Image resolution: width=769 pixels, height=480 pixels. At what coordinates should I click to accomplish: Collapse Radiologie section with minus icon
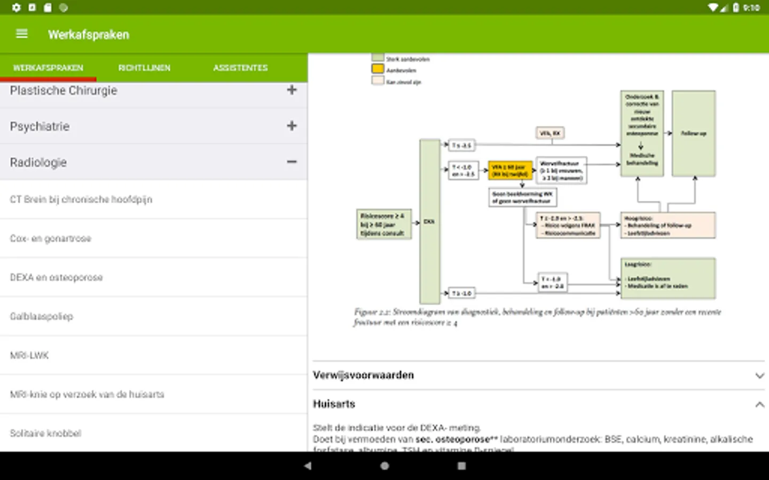(292, 162)
